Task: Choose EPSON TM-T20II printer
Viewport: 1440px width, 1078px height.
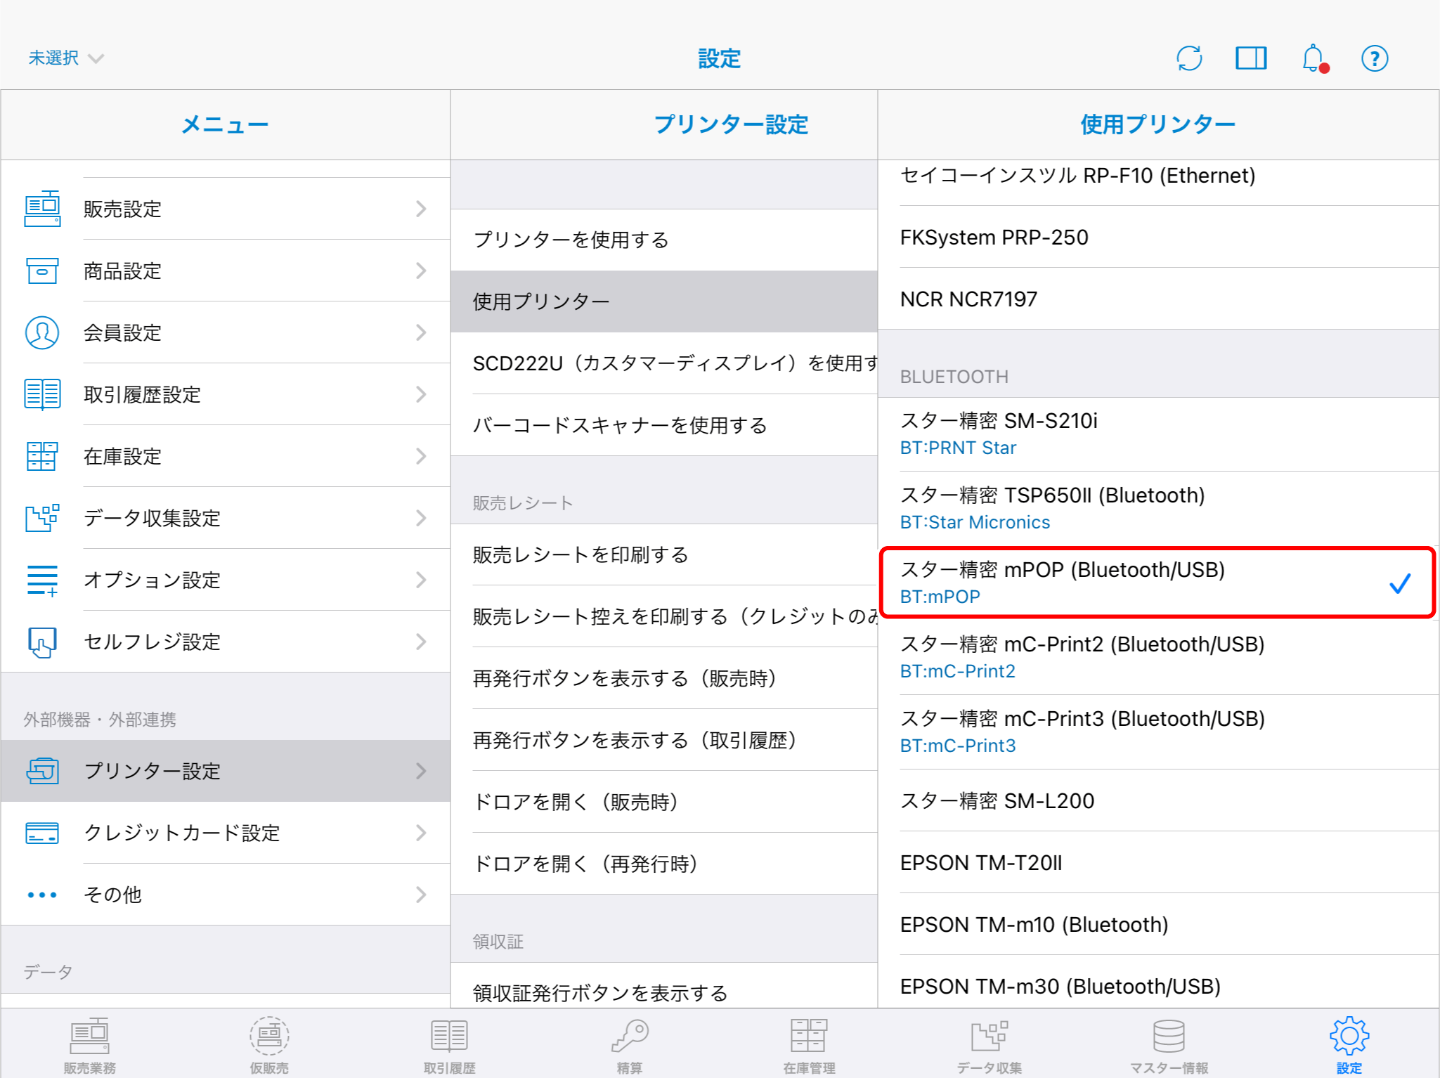Action: point(1159,862)
